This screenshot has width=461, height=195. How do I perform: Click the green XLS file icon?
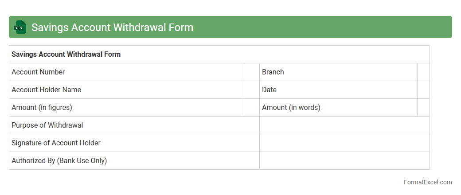[x=20, y=27]
